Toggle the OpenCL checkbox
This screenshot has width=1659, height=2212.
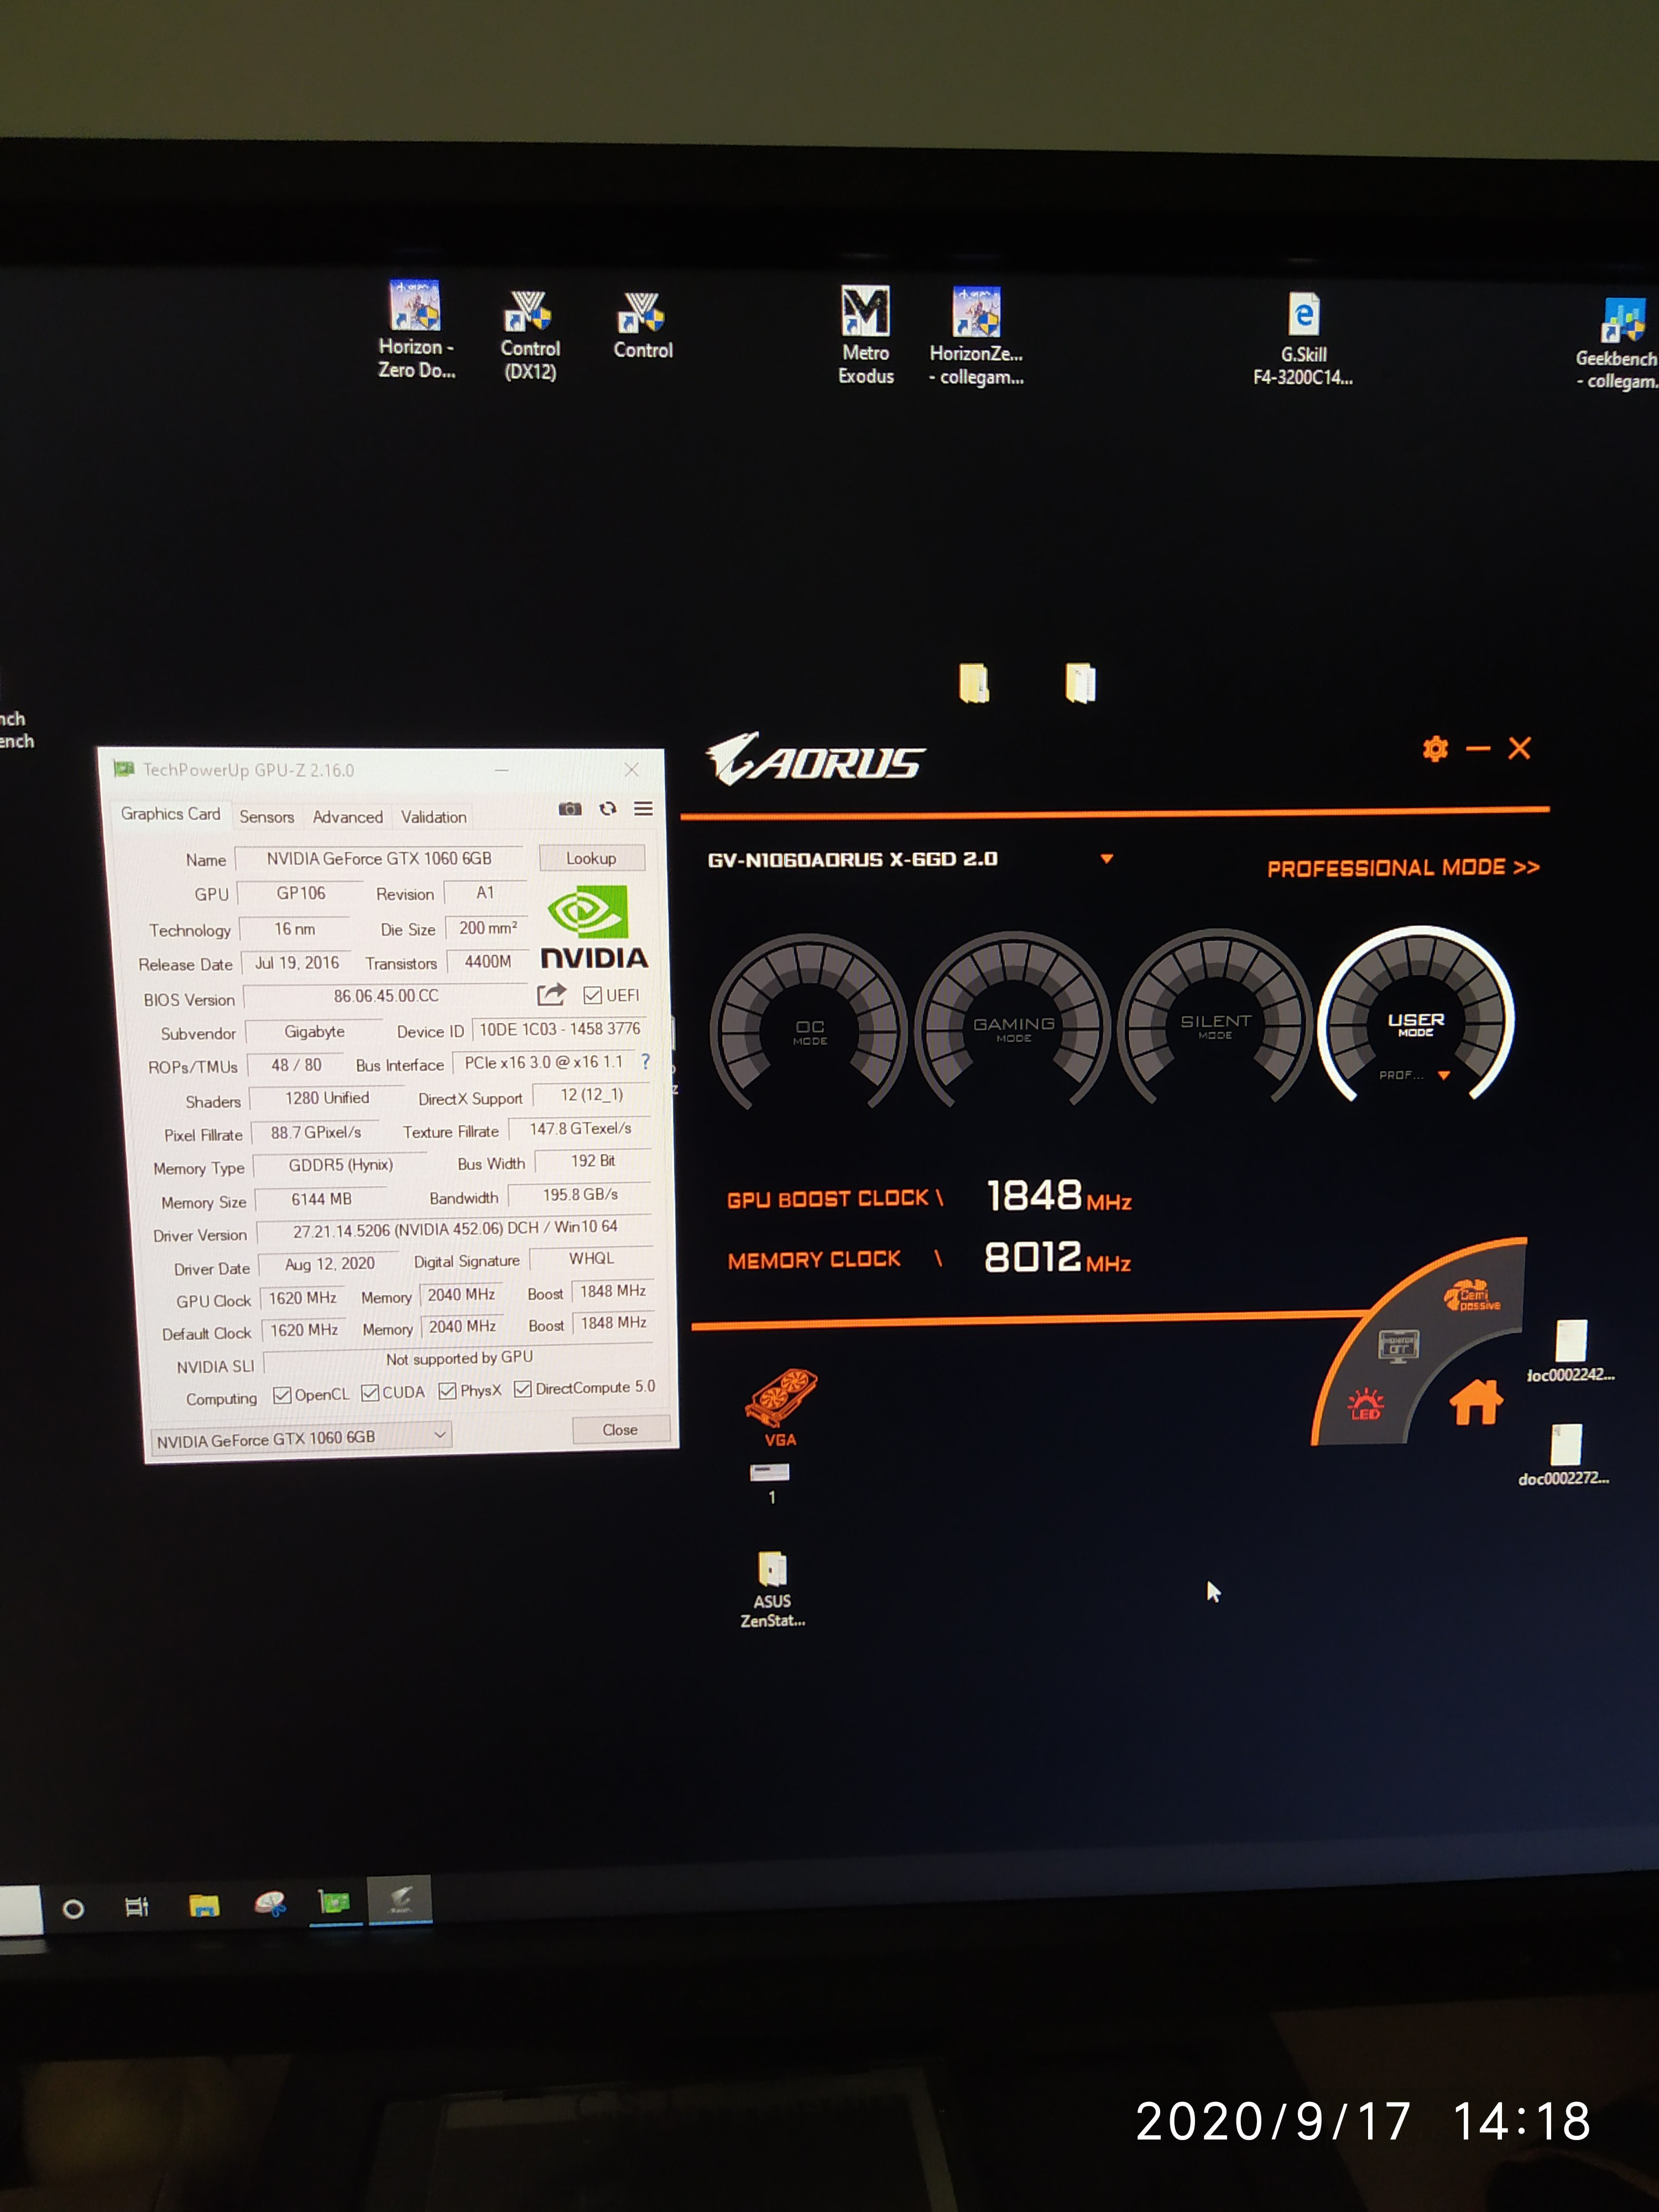pos(282,1395)
